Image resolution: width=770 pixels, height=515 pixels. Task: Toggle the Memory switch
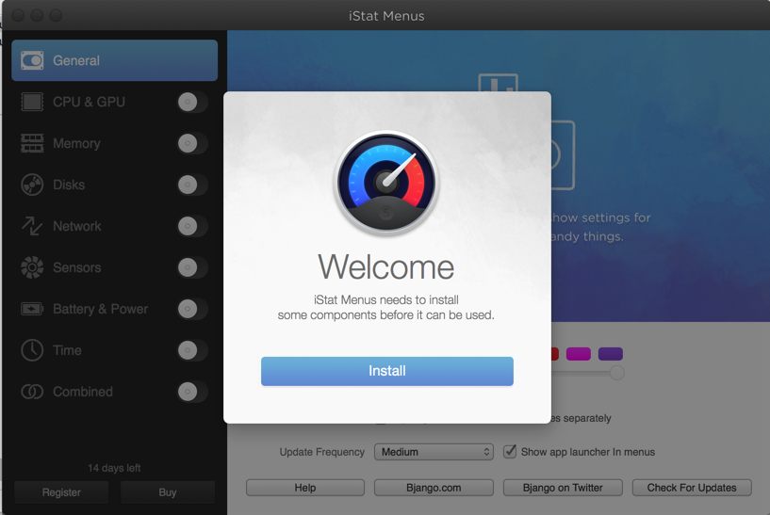(192, 143)
